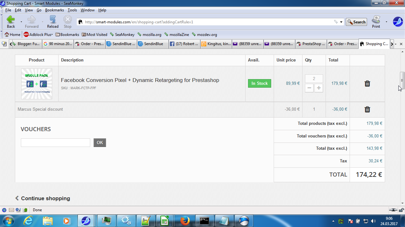Click the Search button
The height and width of the screenshot is (227, 405).
(x=356, y=22)
